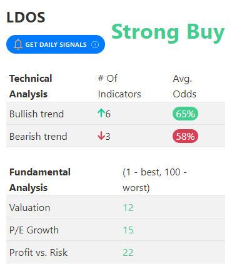The width and height of the screenshot is (232, 269).
Task: Select the Bearish trend row label
Action: coord(38,136)
